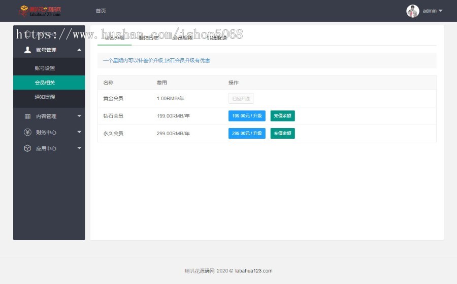The height and width of the screenshot is (284, 457).
Task: Click the yen icon beside 财务中心
Action: tap(27, 133)
